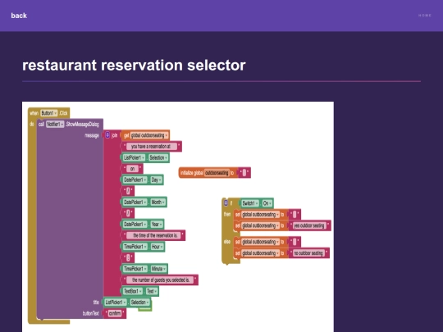Select the DatePicker1 Day block
Image resolution: width=443 pixels, height=332 pixels.
click(143, 180)
